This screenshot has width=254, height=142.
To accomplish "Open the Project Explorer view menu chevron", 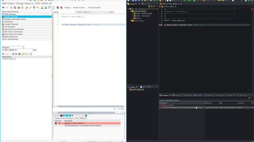I will 157,6.
